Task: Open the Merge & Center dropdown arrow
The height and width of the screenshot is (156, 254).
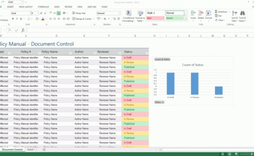Action: click(x=94, y=19)
